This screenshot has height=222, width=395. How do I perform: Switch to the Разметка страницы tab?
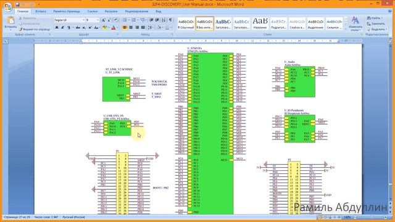[67, 11]
